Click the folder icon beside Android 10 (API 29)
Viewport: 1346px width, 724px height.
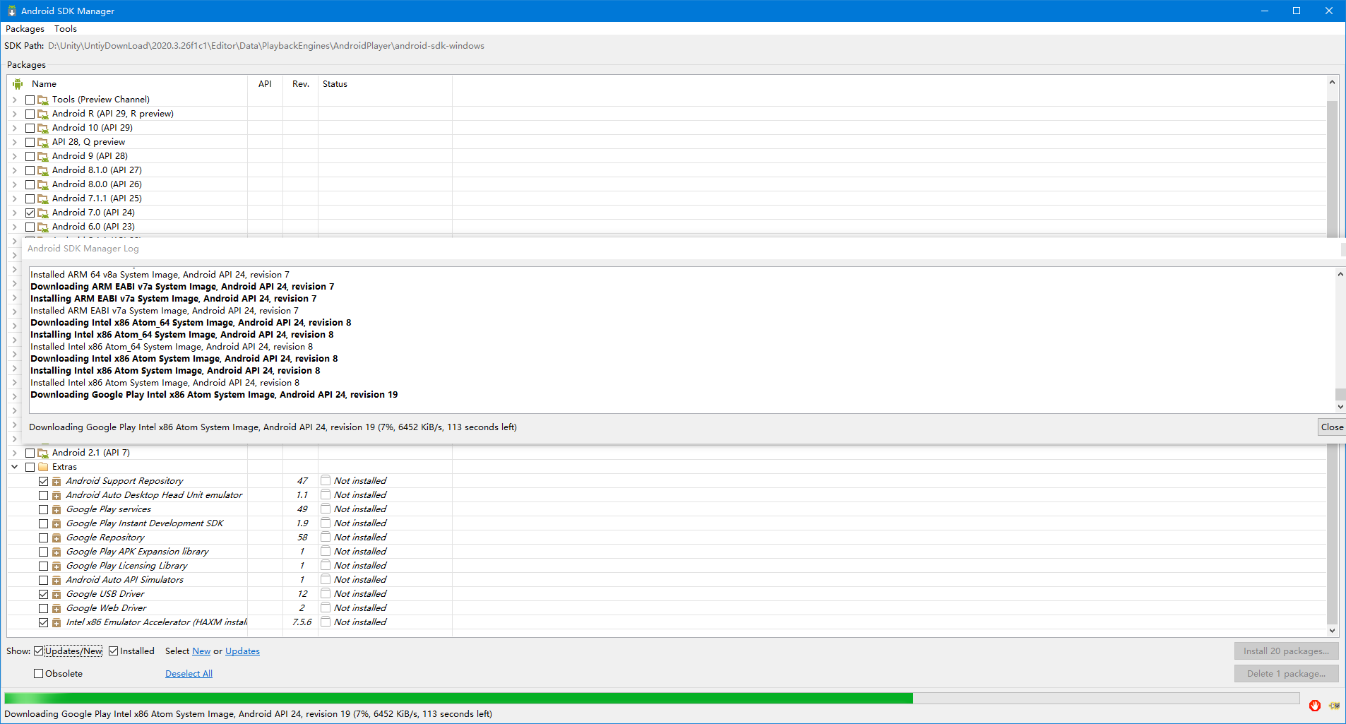click(x=43, y=128)
